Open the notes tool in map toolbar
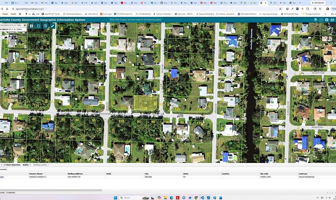336x200 pixels. 45,26
